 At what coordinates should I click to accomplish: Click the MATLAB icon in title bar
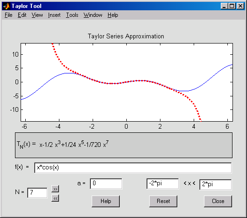[x=7, y=6]
